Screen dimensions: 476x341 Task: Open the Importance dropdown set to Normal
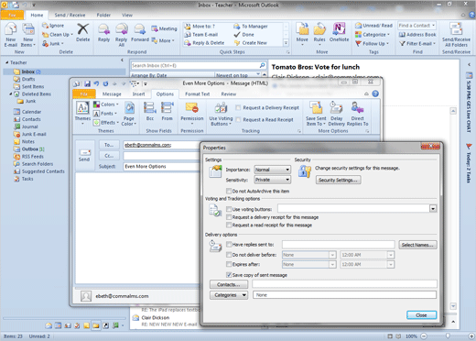[273, 170]
